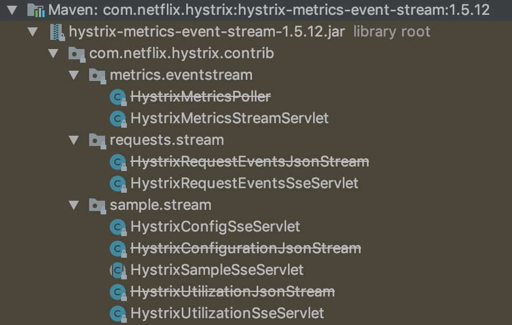Screen dimensions: 512x325
Task: Click the sample.stream package folder icon
Action: 97,206
